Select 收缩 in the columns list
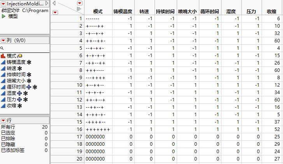Image resolution: width=283 pixels, height=164 pixels. pos(12,106)
